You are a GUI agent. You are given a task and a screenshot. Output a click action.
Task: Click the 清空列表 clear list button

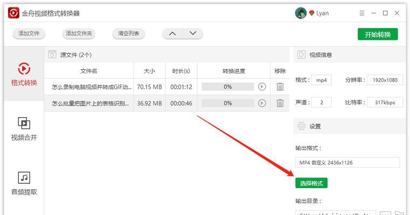(128, 33)
